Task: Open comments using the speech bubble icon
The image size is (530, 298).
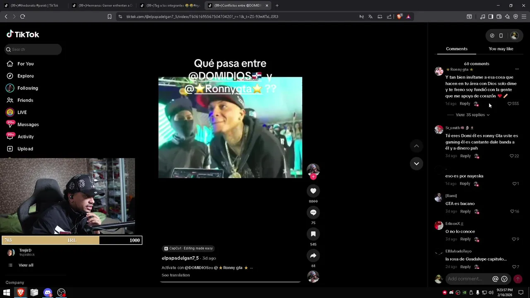Action: tap(313, 212)
